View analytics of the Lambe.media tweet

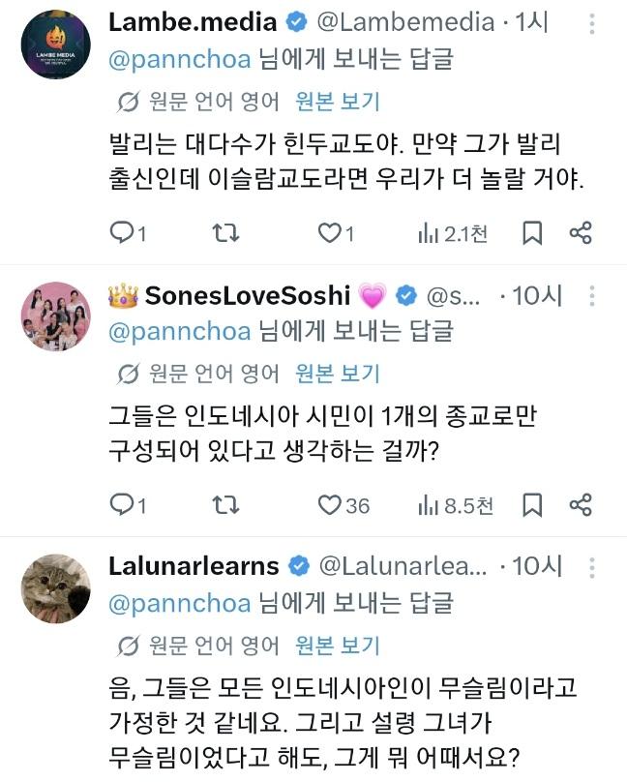(453, 233)
